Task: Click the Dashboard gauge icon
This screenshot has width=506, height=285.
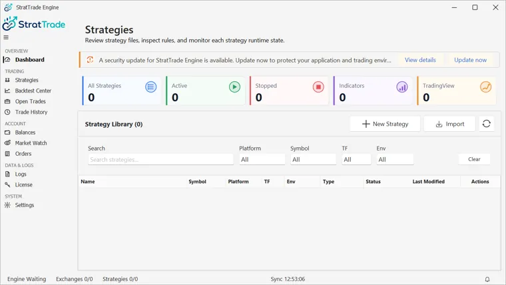Action: 7,60
